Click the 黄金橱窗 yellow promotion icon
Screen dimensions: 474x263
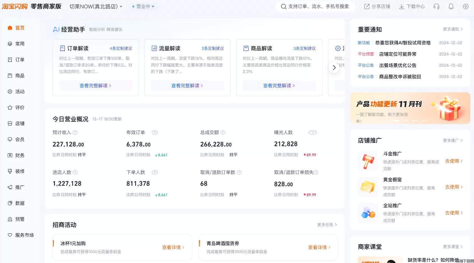368,187
